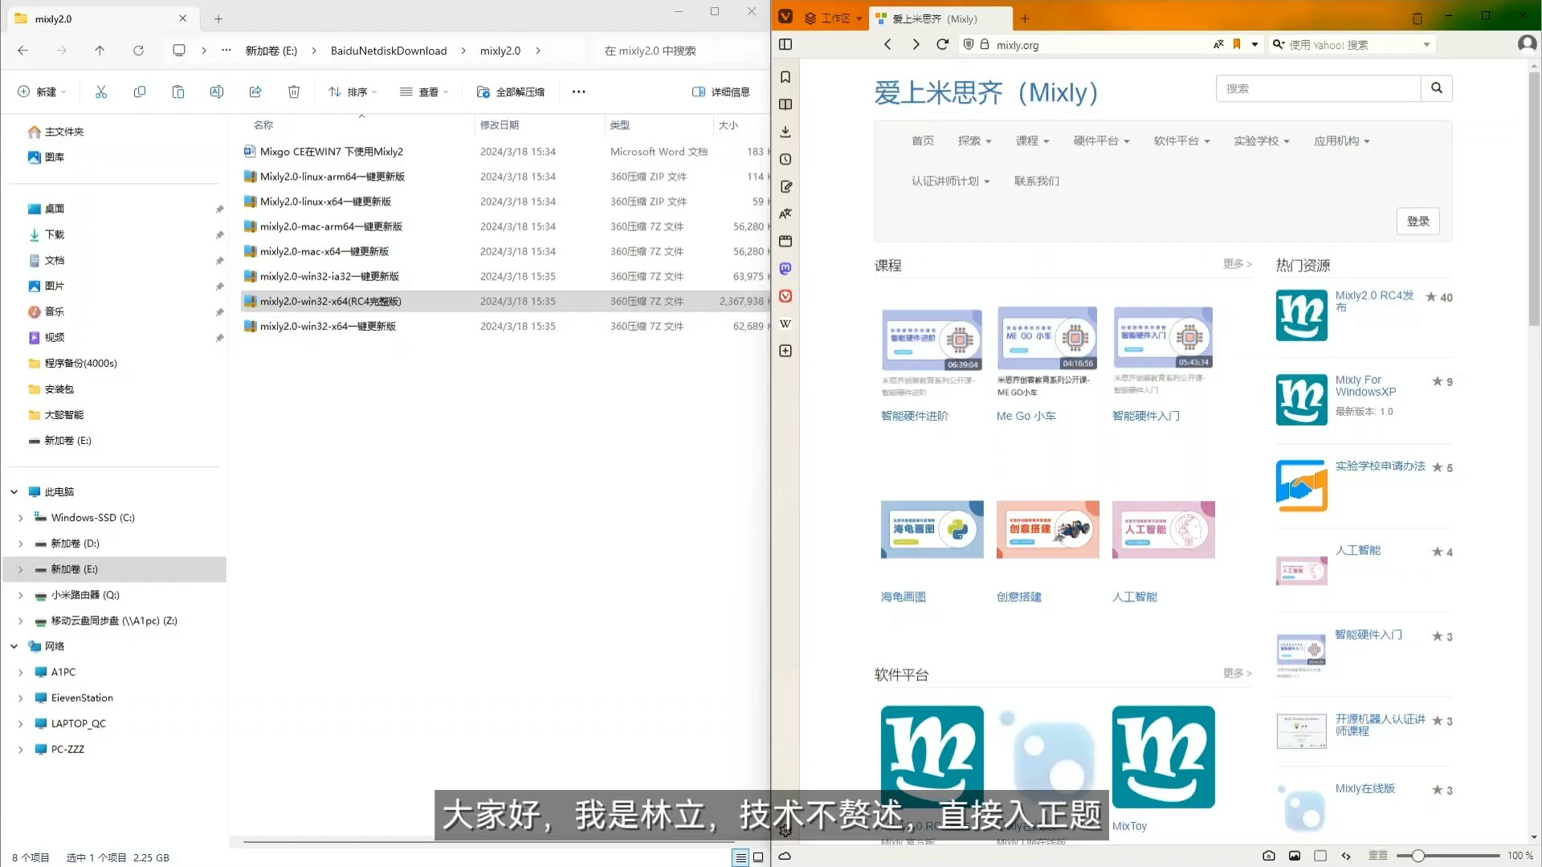
Task: Toggle the 详细信息 details pane
Action: pyautogui.click(x=720, y=92)
